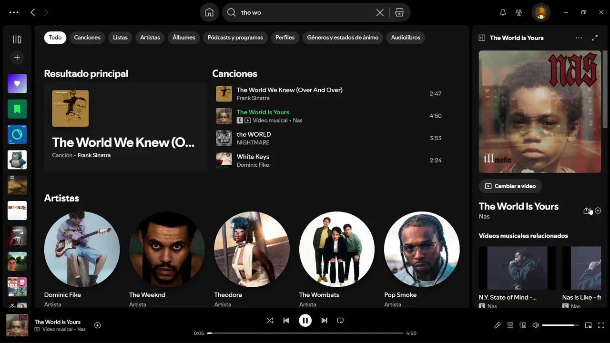Open Now Playing panel more options
610x343 pixels.
point(579,38)
